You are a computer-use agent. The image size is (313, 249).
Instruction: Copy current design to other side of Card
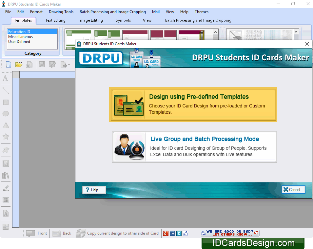pyautogui.click(x=117, y=233)
